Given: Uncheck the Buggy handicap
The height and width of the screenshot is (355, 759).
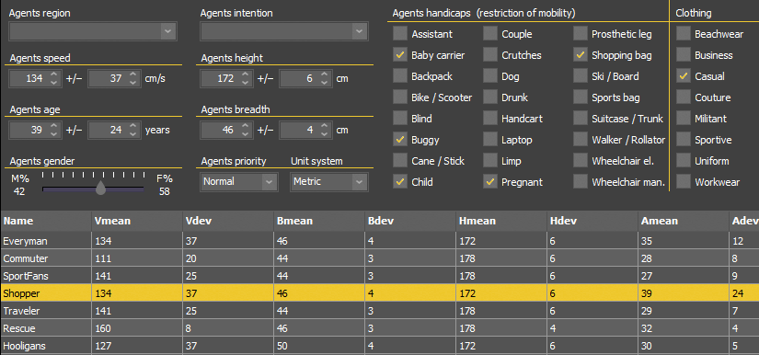Looking at the screenshot, I should click(400, 140).
